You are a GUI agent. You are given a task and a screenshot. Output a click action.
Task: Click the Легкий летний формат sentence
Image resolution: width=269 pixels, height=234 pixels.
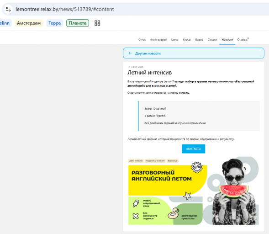[x=181, y=139]
